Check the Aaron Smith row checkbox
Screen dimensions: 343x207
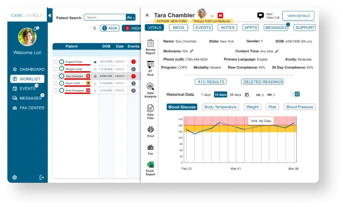[x=56, y=83]
